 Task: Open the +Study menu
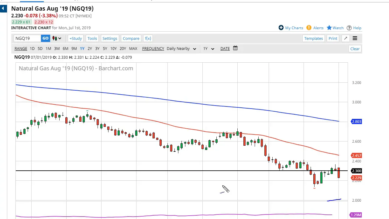click(x=76, y=38)
